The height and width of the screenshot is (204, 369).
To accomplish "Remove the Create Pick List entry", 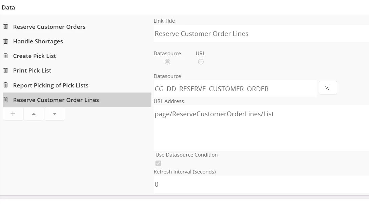I will [6, 56].
